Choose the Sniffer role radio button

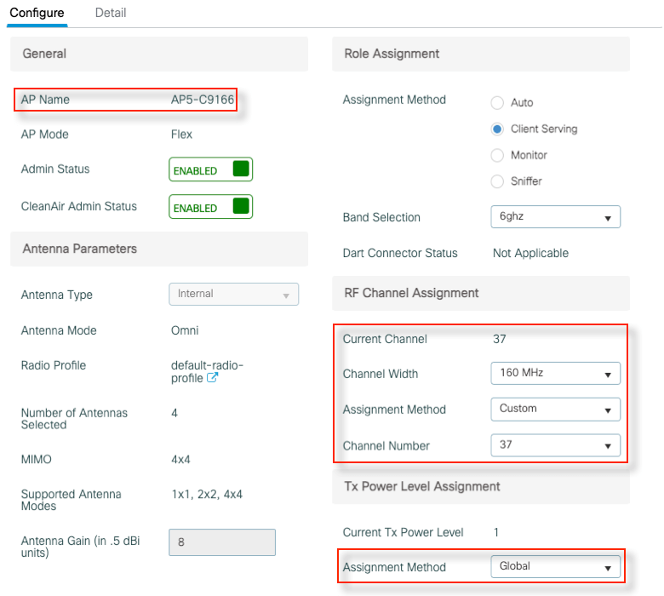coord(497,181)
